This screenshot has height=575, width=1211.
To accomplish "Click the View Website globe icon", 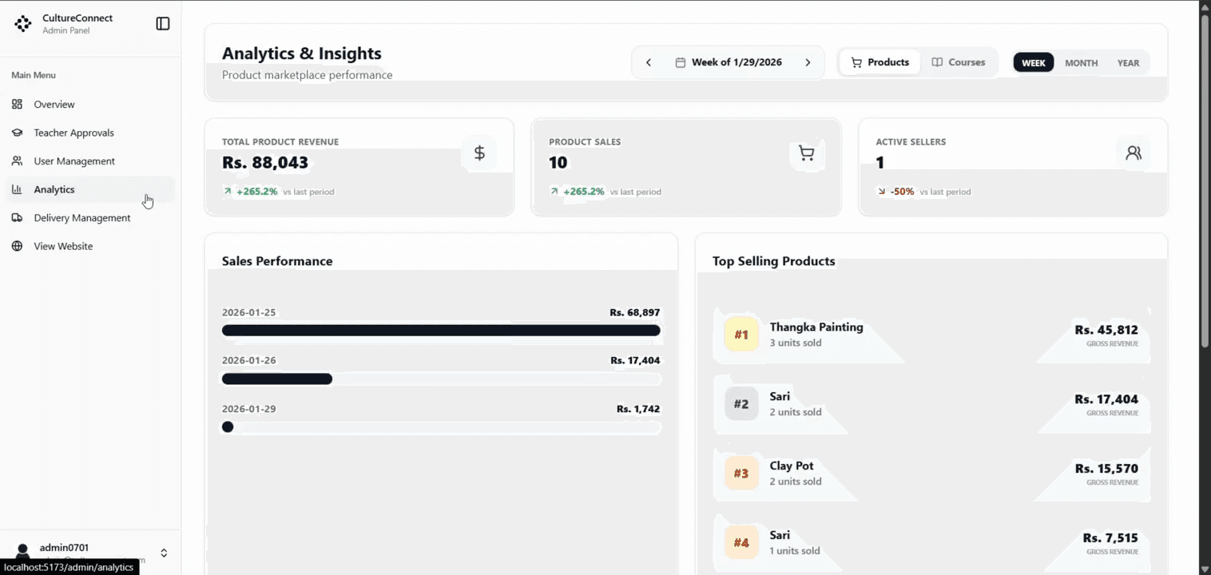I will [17, 246].
